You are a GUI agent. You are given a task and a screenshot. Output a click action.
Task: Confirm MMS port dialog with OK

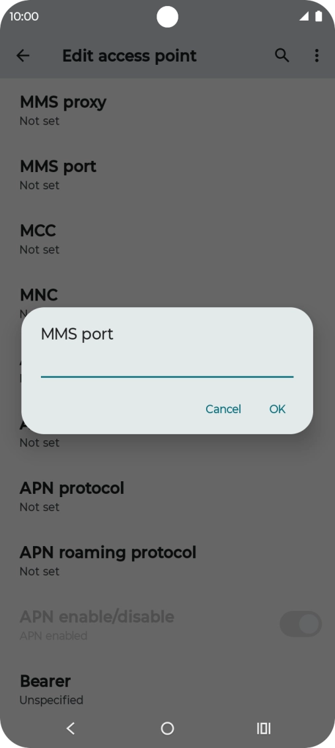pyautogui.click(x=278, y=409)
